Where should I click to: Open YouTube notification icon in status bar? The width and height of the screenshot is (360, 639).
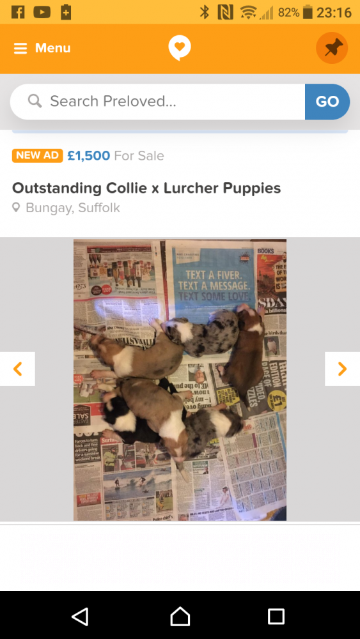[42, 12]
